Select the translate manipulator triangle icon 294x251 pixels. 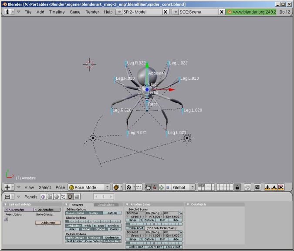pyautogui.click(x=155, y=187)
